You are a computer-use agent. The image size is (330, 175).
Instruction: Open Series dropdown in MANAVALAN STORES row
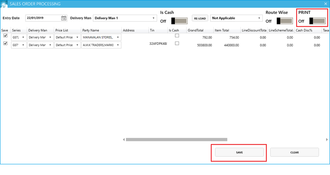pos(19,37)
